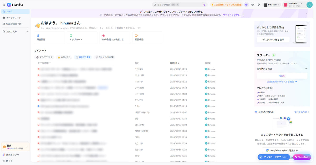Click the H profile avatar
Image resolution: width=316 pixels, height=165 pixels.
pyautogui.click(x=310, y=5)
